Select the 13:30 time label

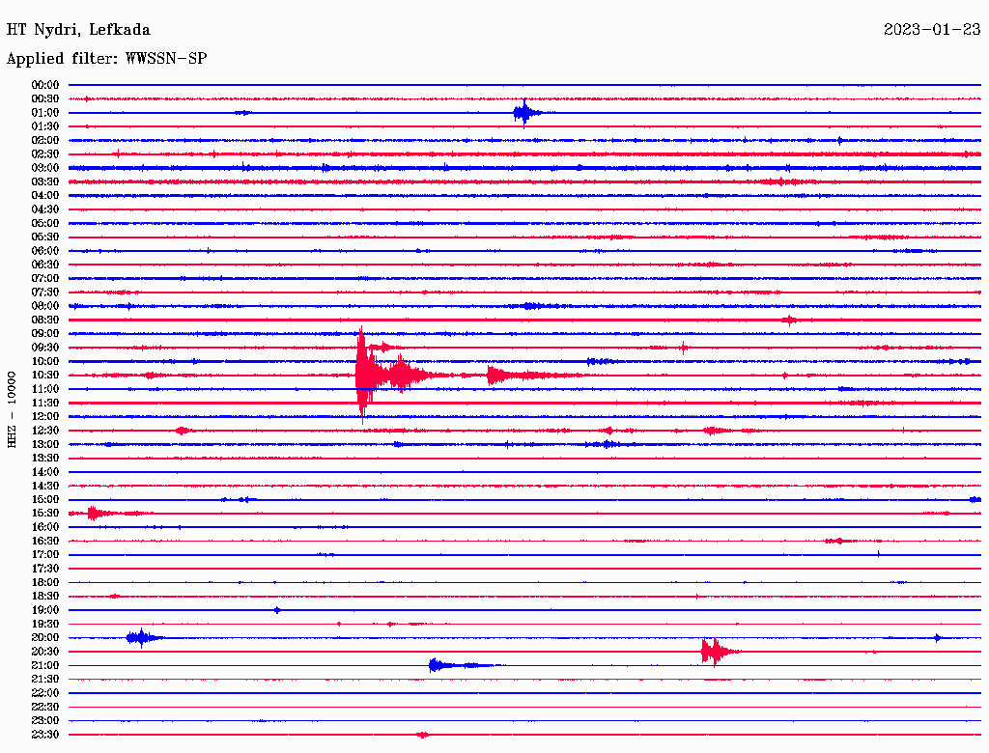45,458
